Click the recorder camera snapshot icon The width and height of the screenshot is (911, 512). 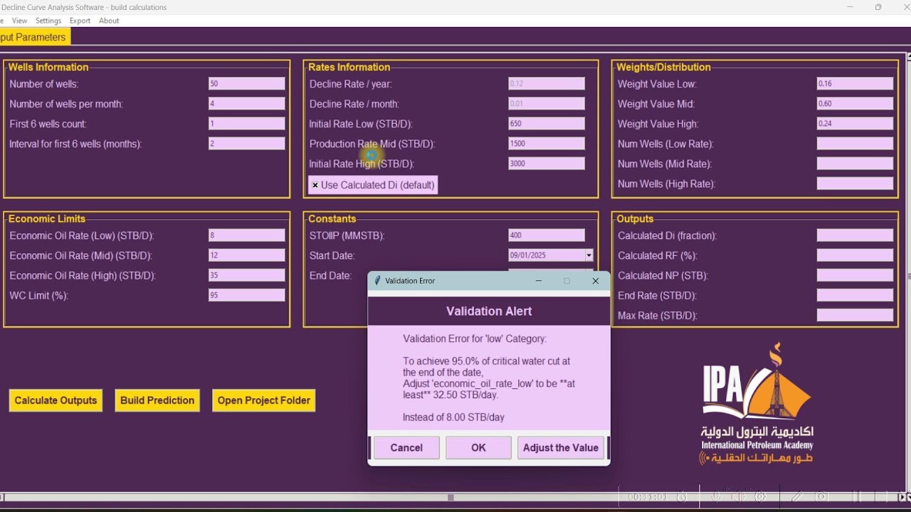(x=821, y=496)
